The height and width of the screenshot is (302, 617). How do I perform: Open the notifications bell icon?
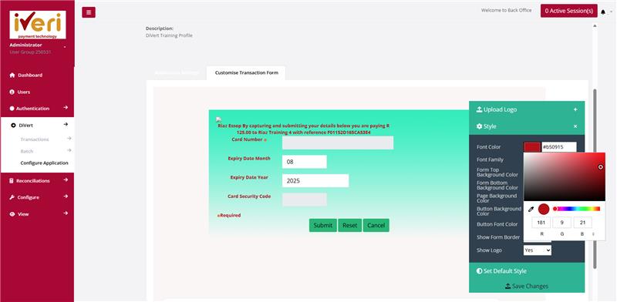click(x=603, y=12)
